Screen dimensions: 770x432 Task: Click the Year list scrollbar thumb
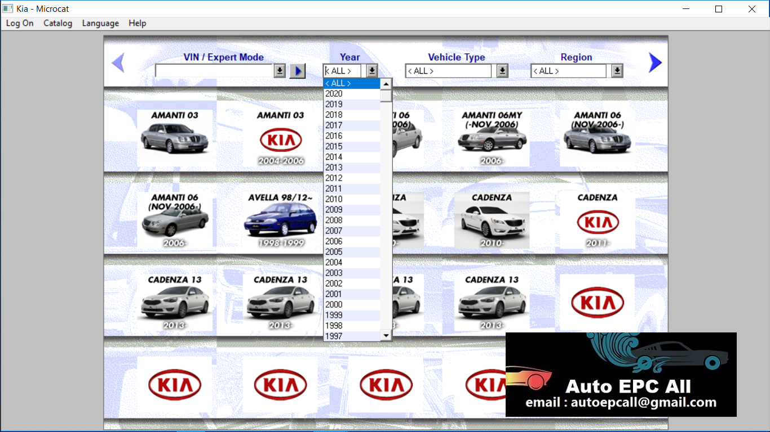coord(386,96)
